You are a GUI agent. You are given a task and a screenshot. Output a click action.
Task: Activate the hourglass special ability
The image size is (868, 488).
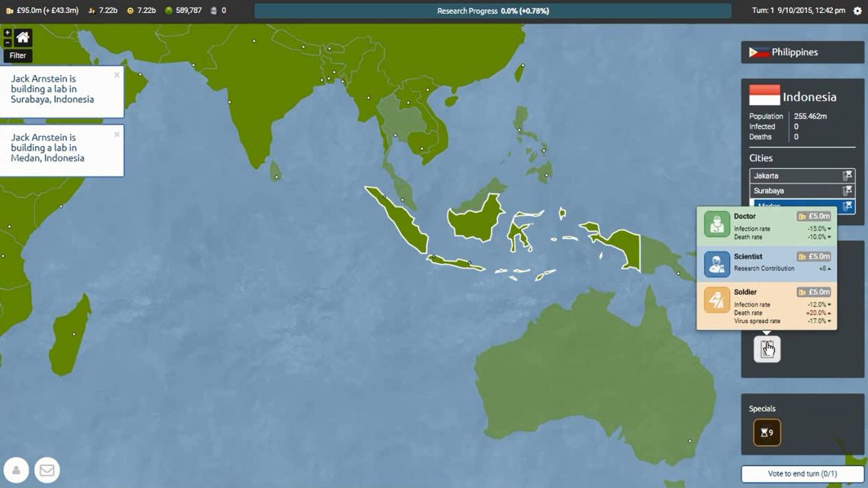click(x=767, y=433)
